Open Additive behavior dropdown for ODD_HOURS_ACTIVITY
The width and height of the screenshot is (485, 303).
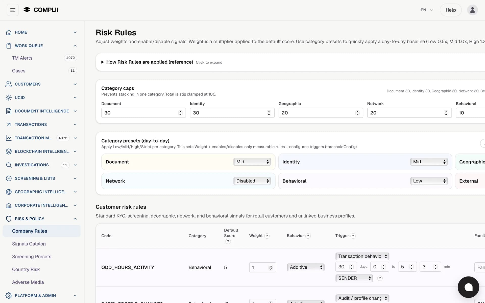pos(306,267)
